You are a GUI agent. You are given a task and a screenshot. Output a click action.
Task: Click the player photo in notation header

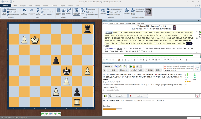point(174,27)
